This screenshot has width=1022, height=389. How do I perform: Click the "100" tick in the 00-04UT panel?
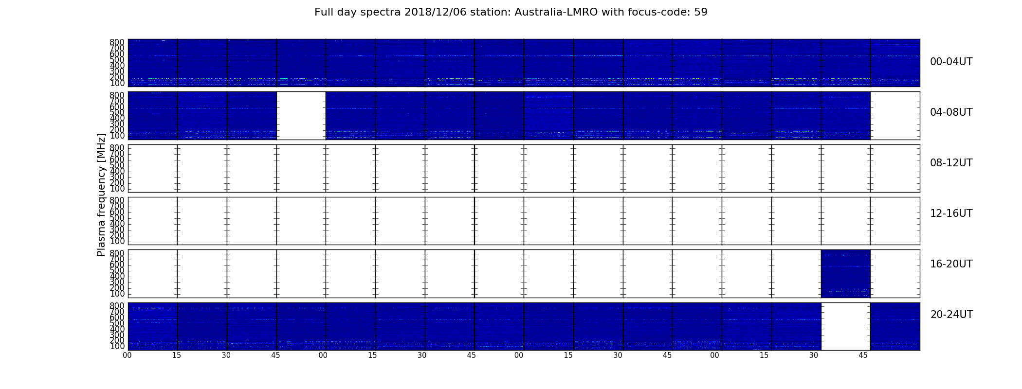click(x=117, y=84)
